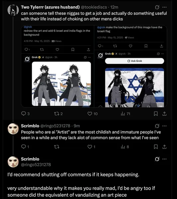Like Scrimblo's comment with 1 like
The height and width of the screenshot is (199, 177).
(91, 147)
